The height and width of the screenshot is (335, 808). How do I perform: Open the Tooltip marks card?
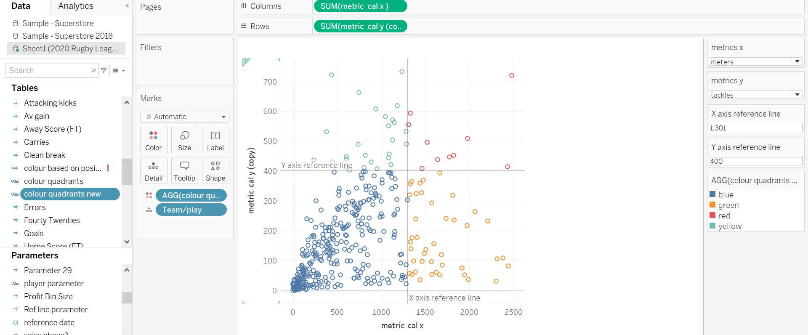(184, 170)
